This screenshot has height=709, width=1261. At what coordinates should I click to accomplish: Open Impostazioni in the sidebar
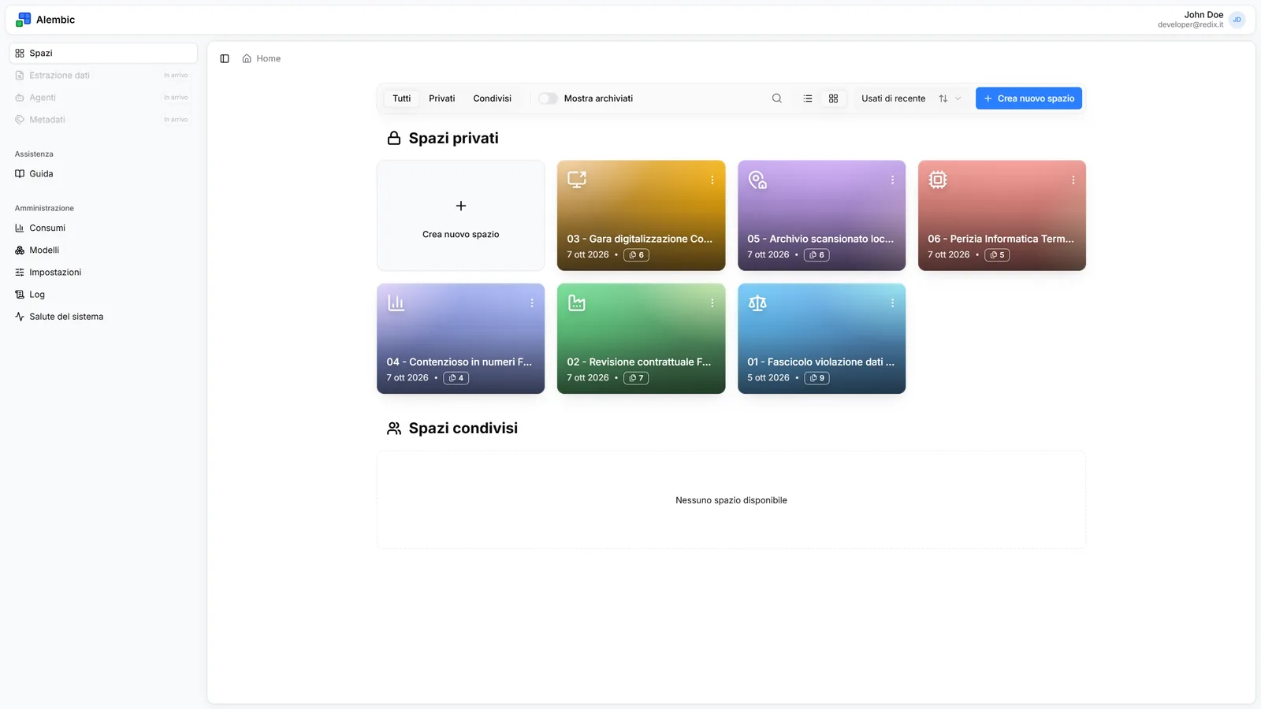[103, 272]
